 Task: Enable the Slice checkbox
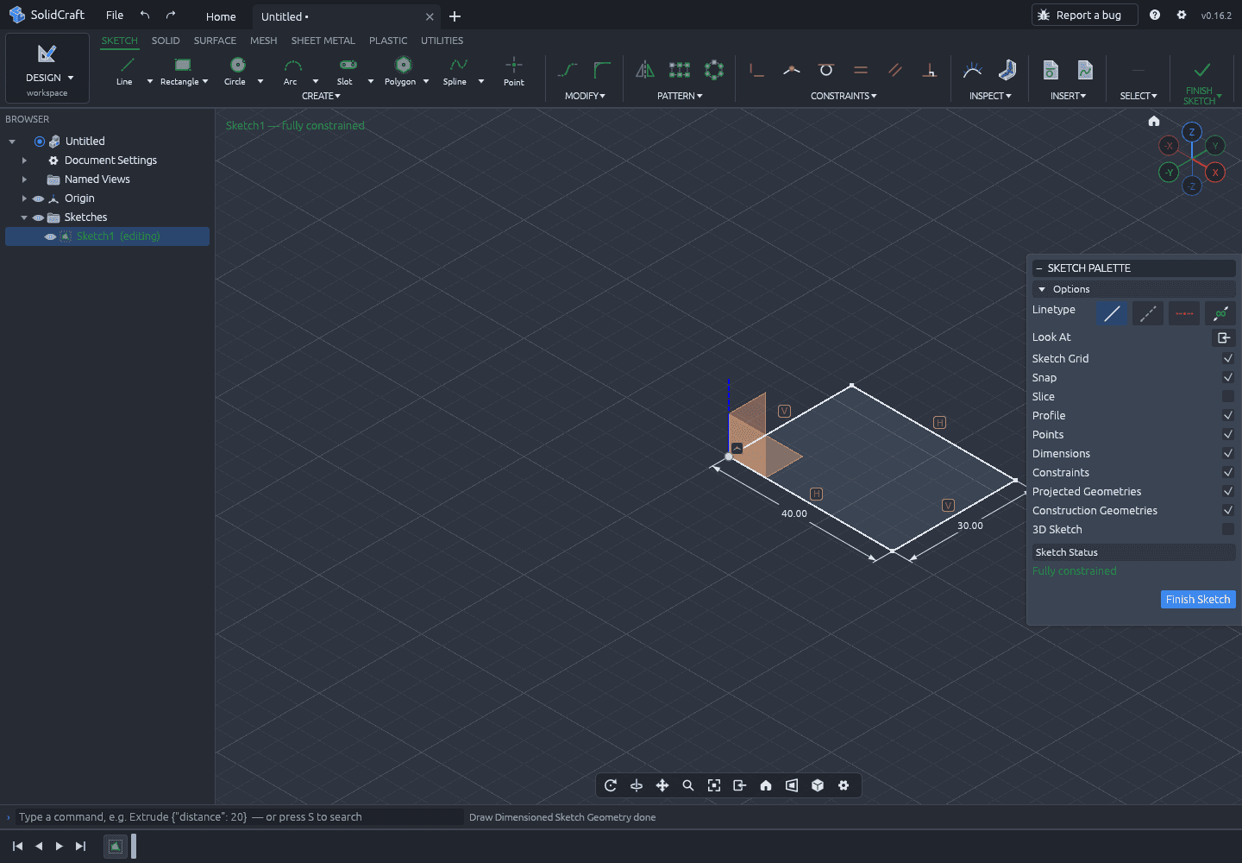pos(1228,396)
